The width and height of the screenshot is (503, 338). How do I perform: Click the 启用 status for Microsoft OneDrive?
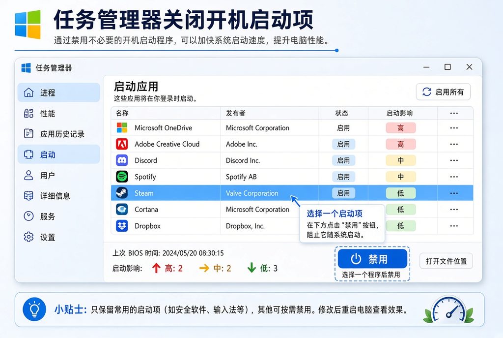tap(343, 128)
